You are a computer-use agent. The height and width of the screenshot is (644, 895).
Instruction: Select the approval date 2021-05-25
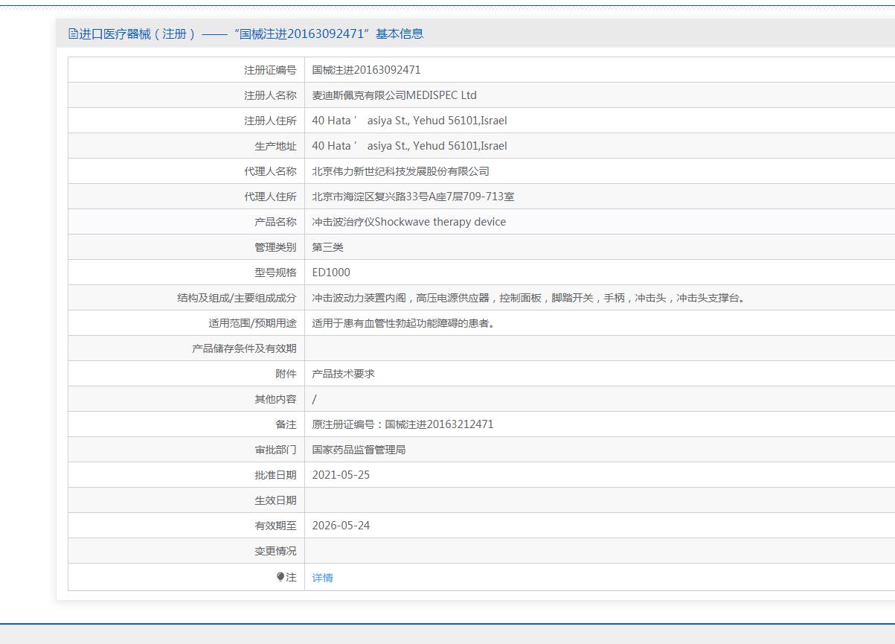click(341, 475)
